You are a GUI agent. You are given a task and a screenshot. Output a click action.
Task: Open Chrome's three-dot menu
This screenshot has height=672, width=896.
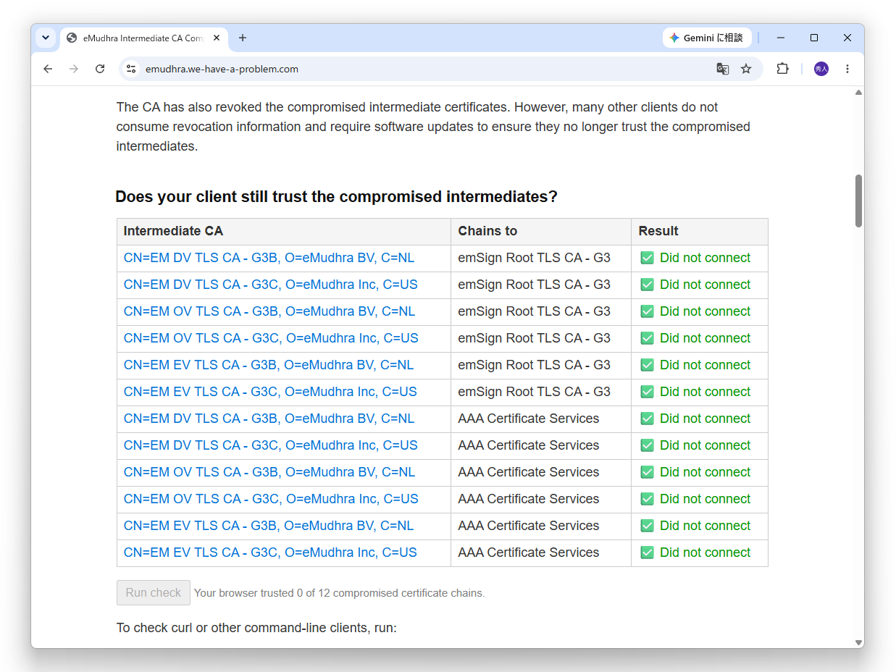coord(847,69)
